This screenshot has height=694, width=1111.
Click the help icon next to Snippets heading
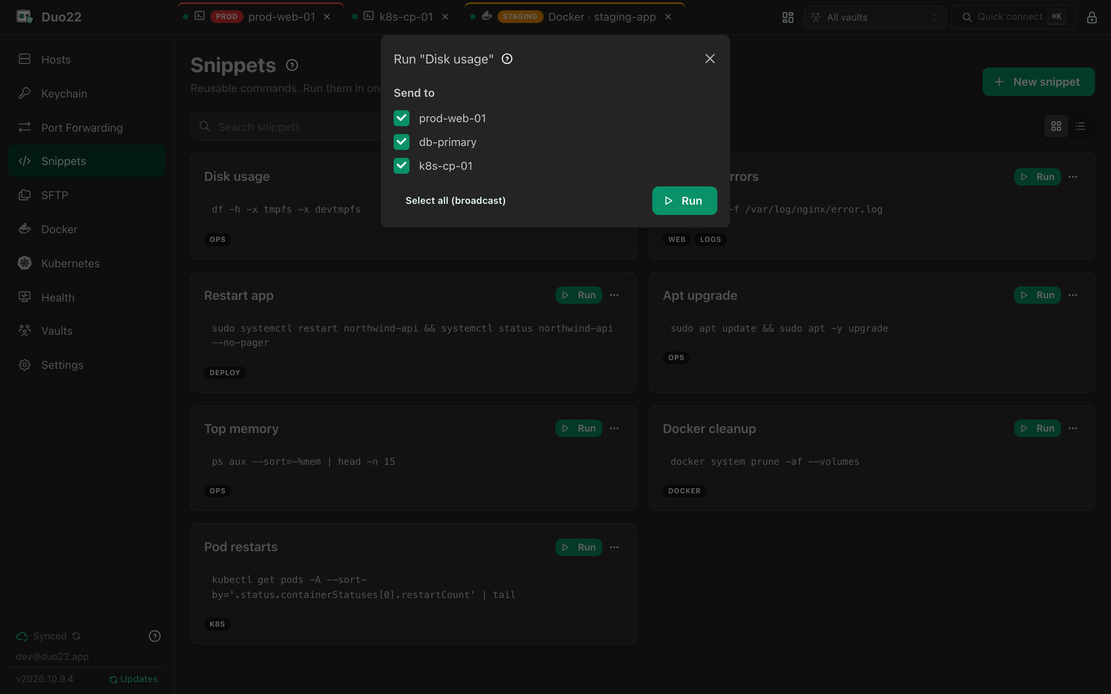(292, 65)
